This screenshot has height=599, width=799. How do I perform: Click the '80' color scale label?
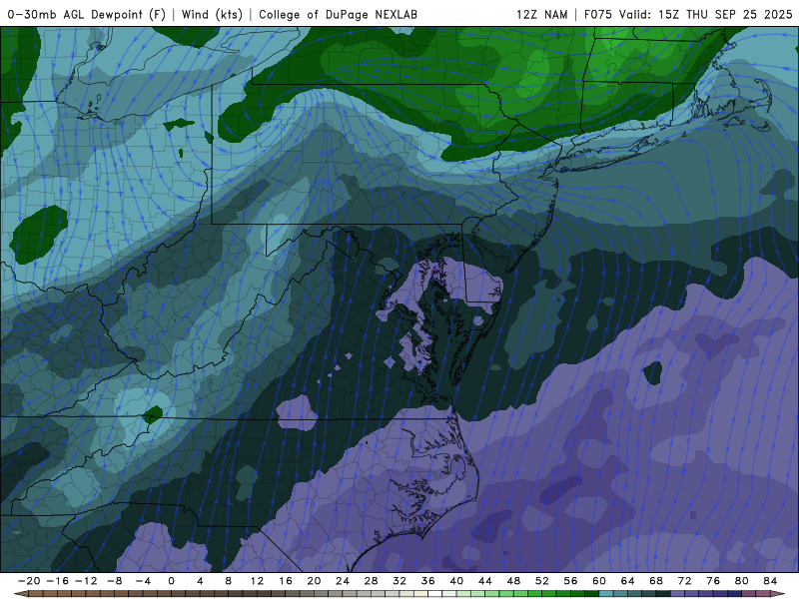coord(742,581)
